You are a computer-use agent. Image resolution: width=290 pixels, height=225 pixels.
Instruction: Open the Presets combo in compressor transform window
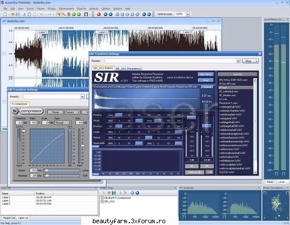tap(82, 96)
